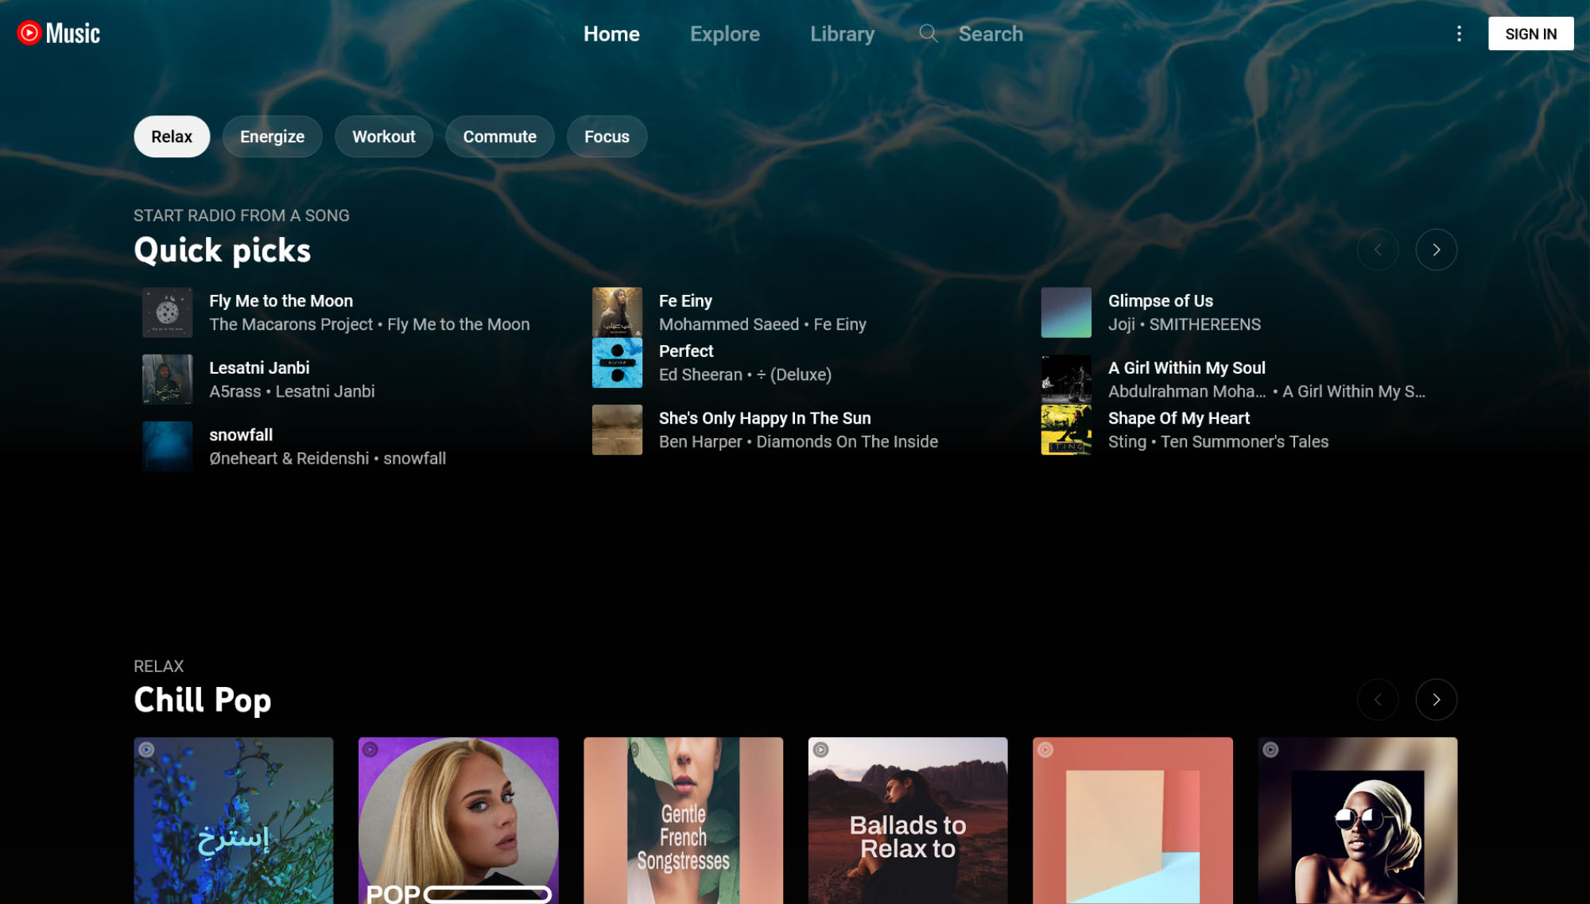
Task: Open Gentle French Songstresses playlist
Action: coord(683,821)
